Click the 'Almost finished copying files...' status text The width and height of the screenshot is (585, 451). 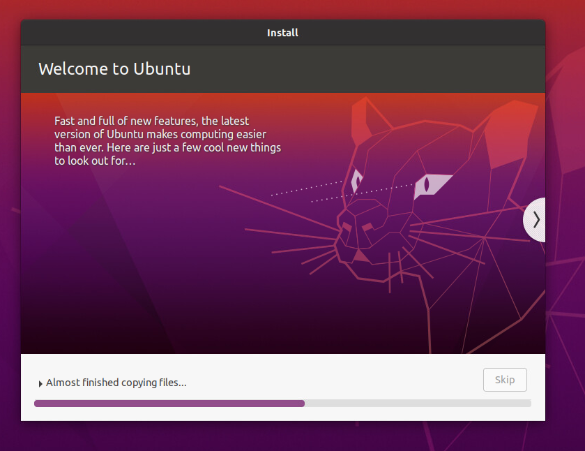(116, 383)
